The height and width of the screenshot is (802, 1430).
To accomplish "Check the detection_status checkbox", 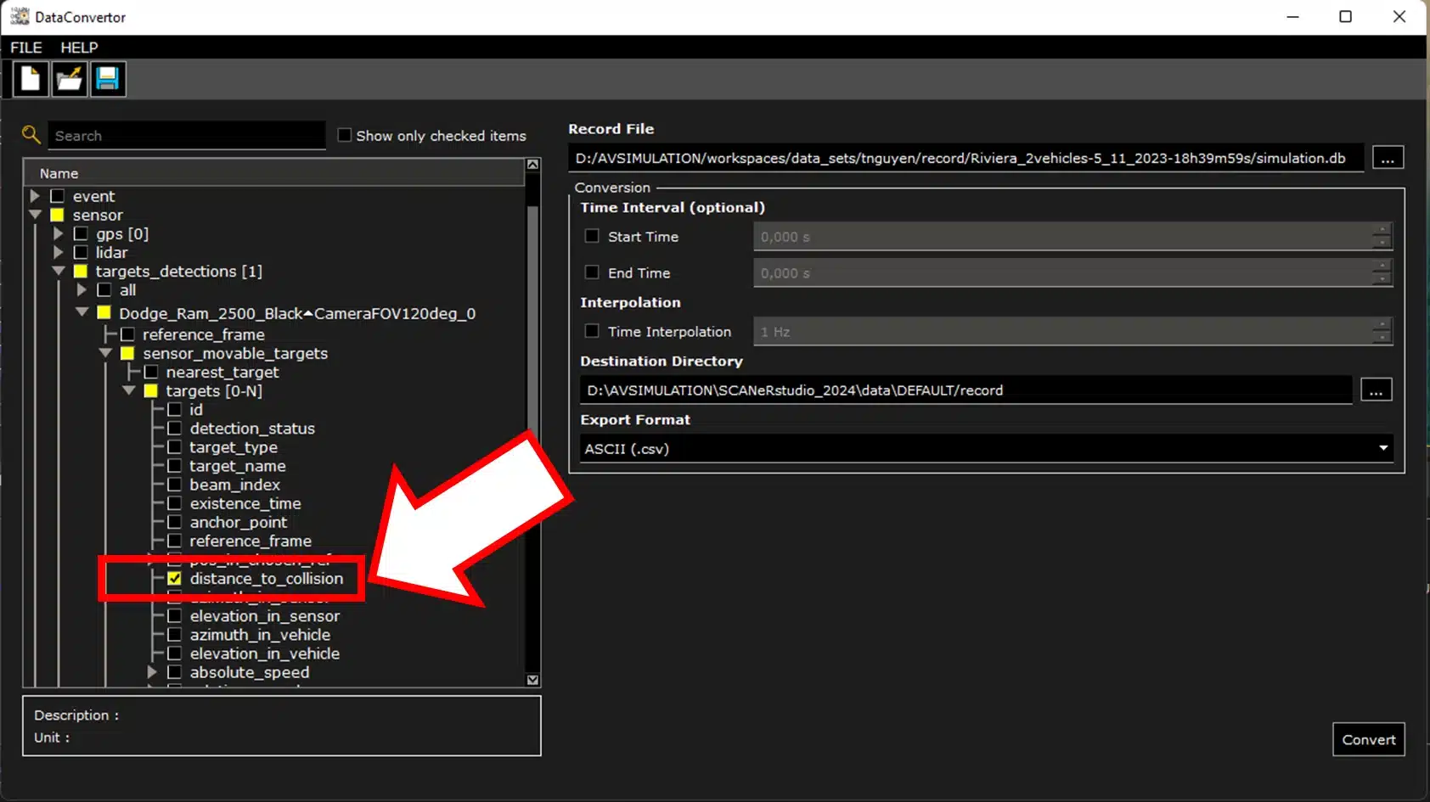I will 175,429.
